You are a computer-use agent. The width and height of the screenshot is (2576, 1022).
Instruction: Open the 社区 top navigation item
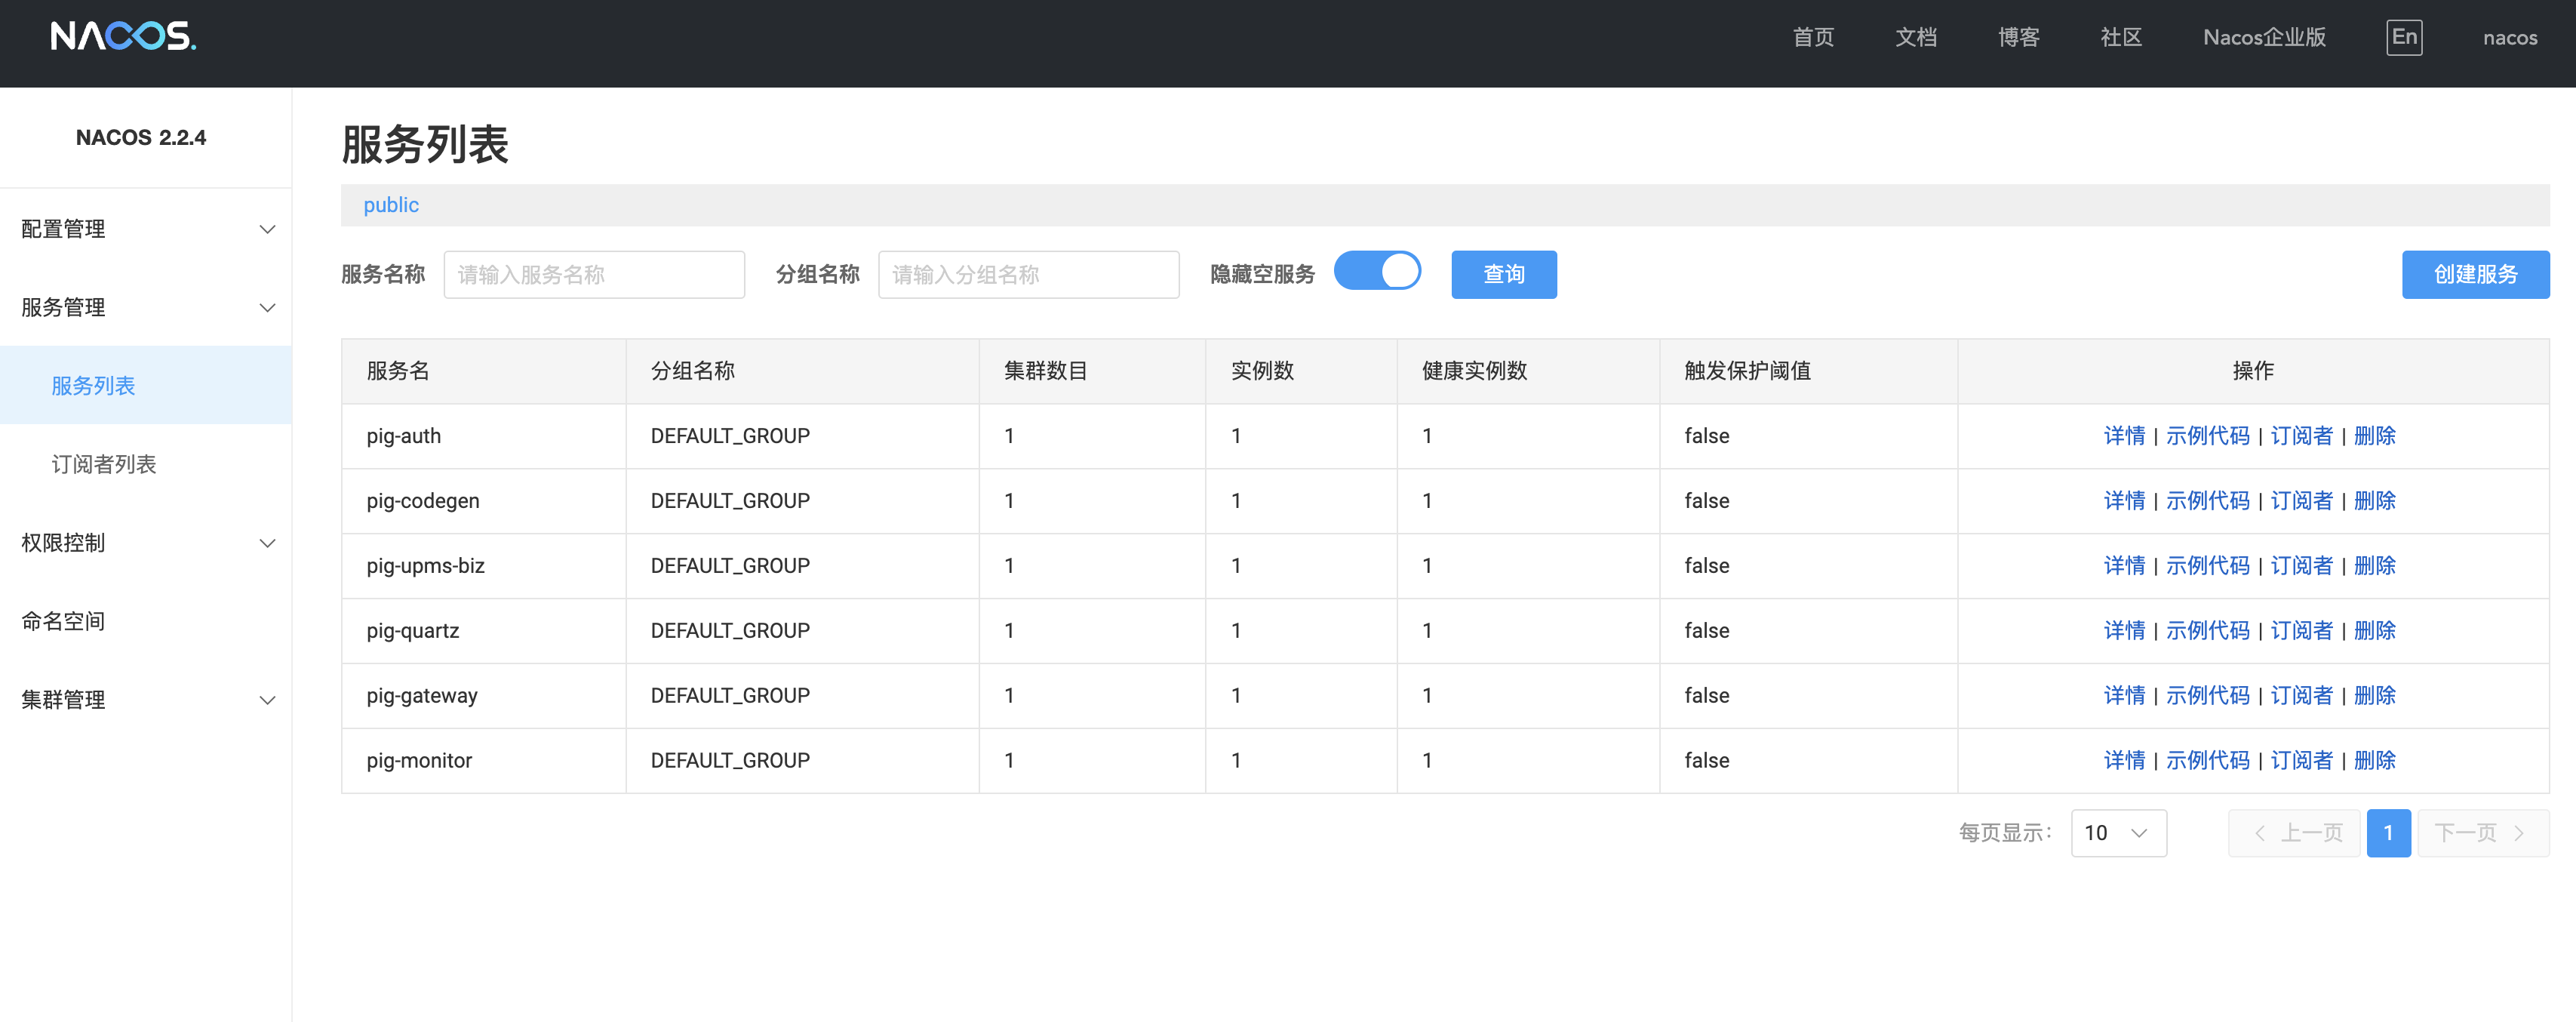pos(2121,38)
